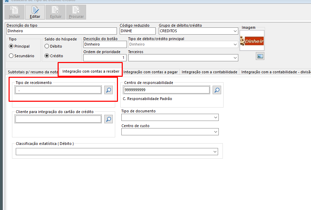The image size is (311, 210).
Task: Open Integração com contas a pagar tab
Action: pos(150,72)
